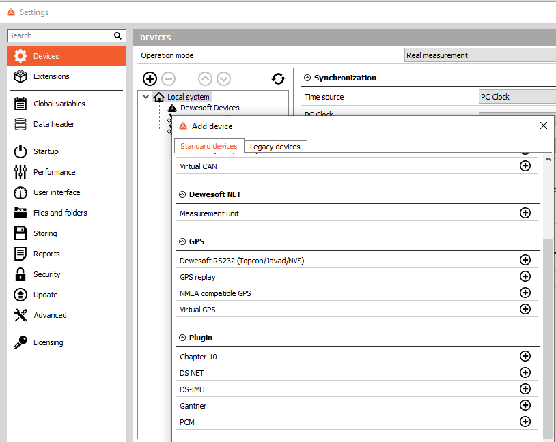Click the remove device minus button
The height and width of the screenshot is (442, 556).
169,78
